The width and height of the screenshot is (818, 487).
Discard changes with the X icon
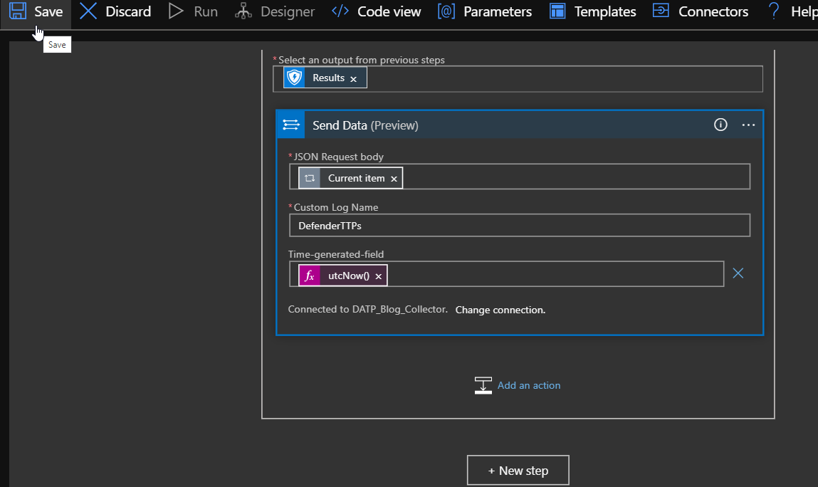point(88,11)
